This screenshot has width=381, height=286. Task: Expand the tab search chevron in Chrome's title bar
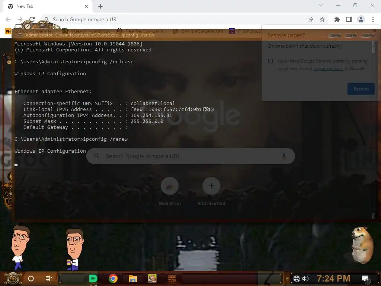(321, 5)
